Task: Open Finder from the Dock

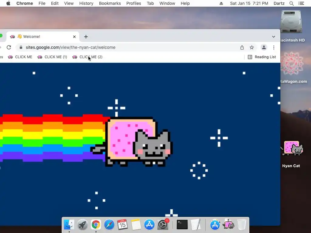Action: [x=69, y=225]
